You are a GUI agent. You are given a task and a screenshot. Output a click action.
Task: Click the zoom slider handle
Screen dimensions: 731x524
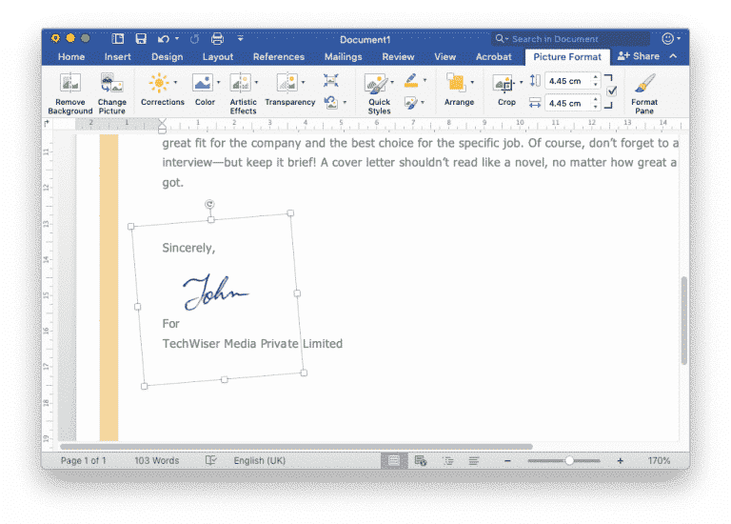click(569, 460)
